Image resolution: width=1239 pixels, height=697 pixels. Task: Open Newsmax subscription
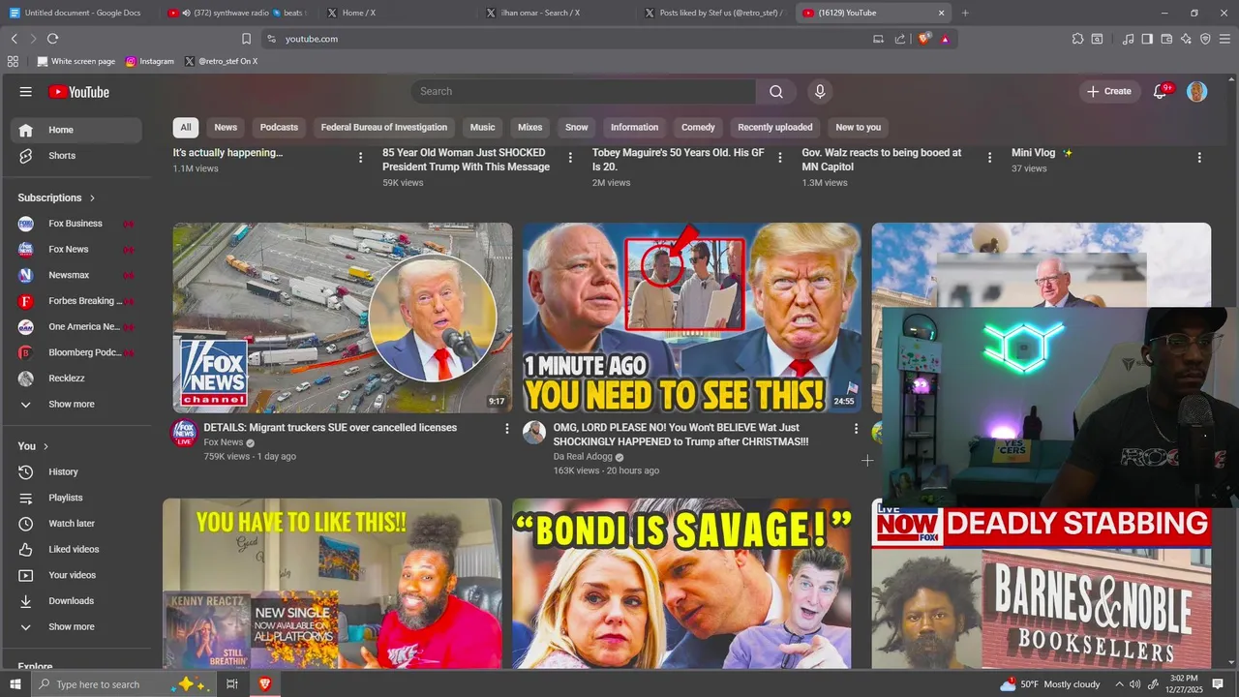pyautogui.click(x=76, y=275)
